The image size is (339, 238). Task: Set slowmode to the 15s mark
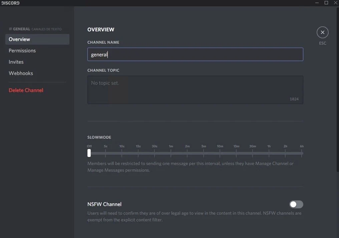(138, 153)
